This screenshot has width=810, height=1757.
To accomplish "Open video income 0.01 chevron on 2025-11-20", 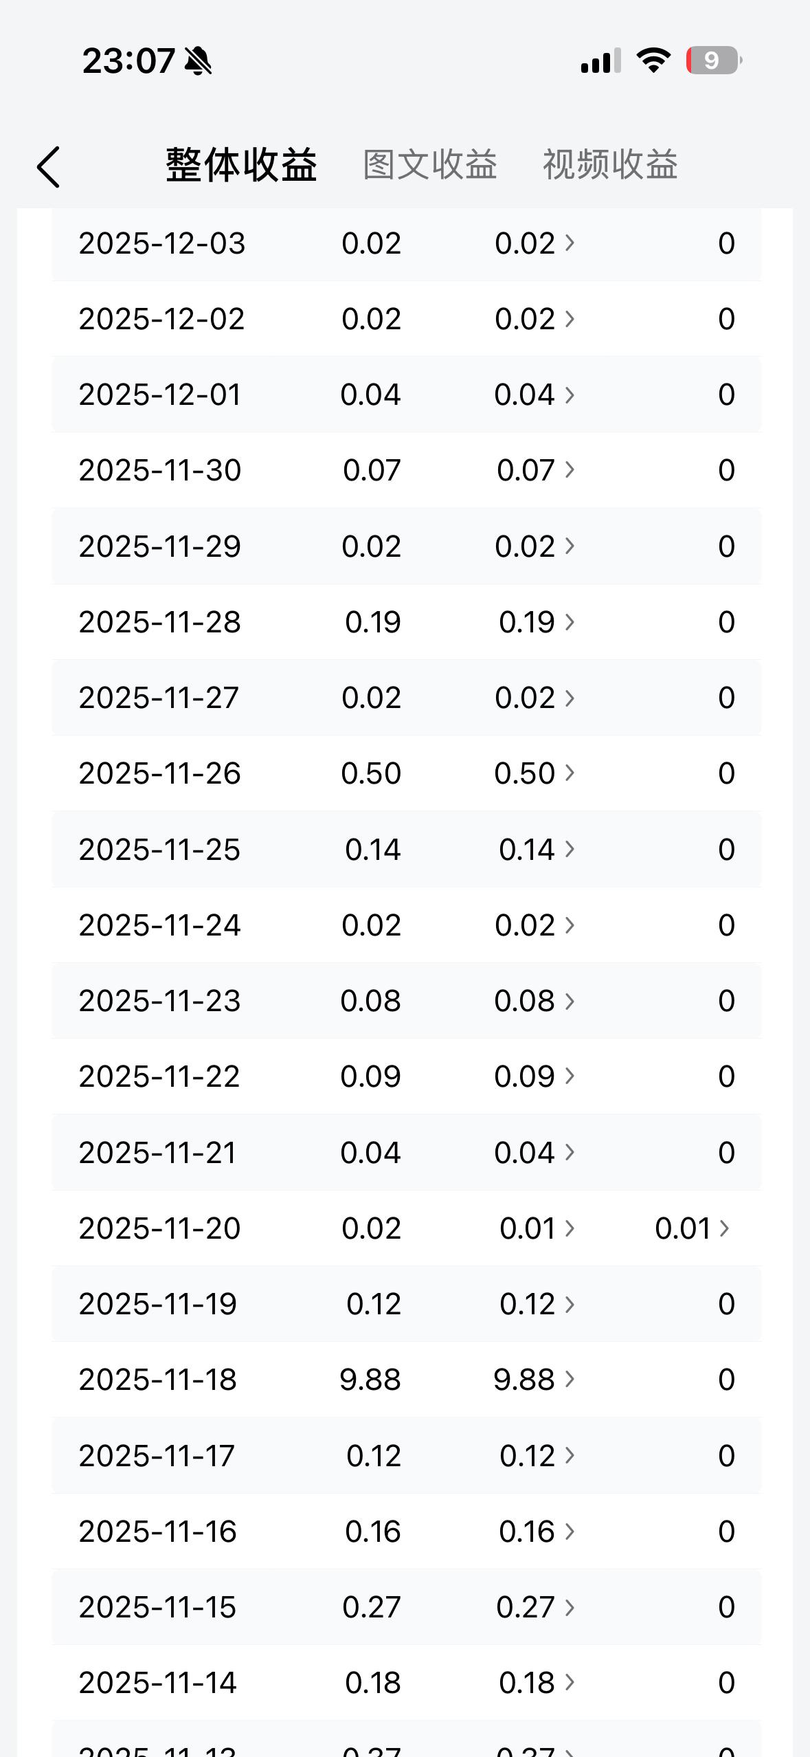I will [724, 1228].
